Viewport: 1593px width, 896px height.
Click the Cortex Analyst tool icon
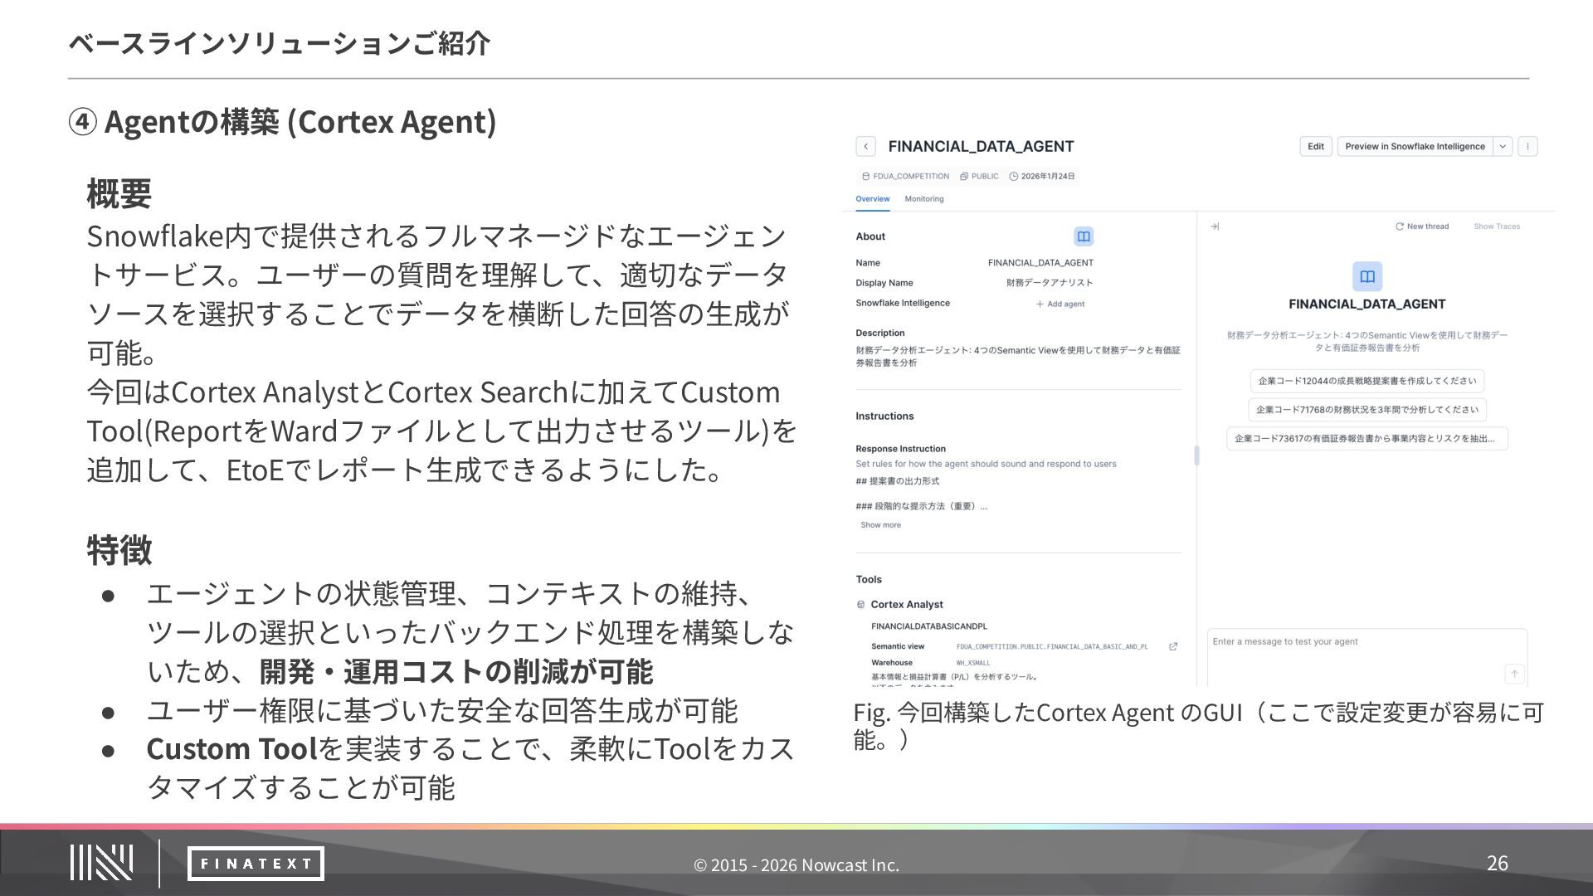tap(861, 605)
